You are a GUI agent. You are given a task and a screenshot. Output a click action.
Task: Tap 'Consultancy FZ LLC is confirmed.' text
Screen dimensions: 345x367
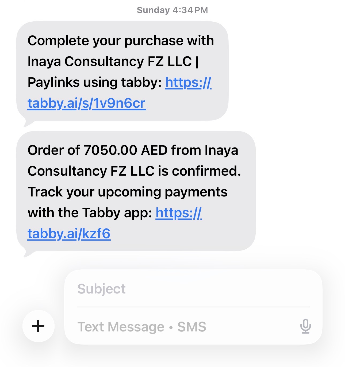pos(134,171)
